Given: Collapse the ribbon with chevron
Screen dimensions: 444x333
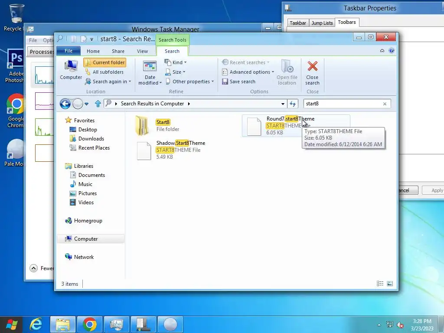Looking at the screenshot, I should click(382, 51).
